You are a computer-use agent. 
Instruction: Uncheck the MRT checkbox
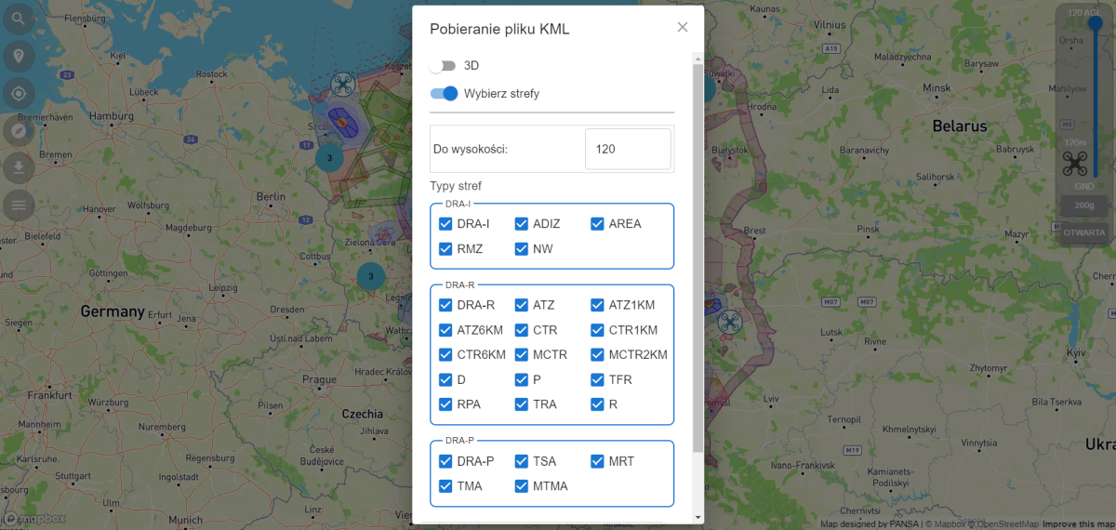click(x=597, y=461)
